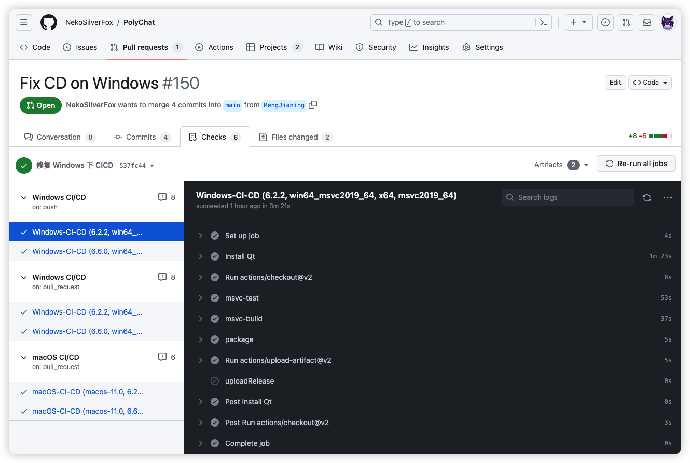Collapse the Windows CI/CD on push group
The width and height of the screenshot is (690, 463).
tap(24, 197)
